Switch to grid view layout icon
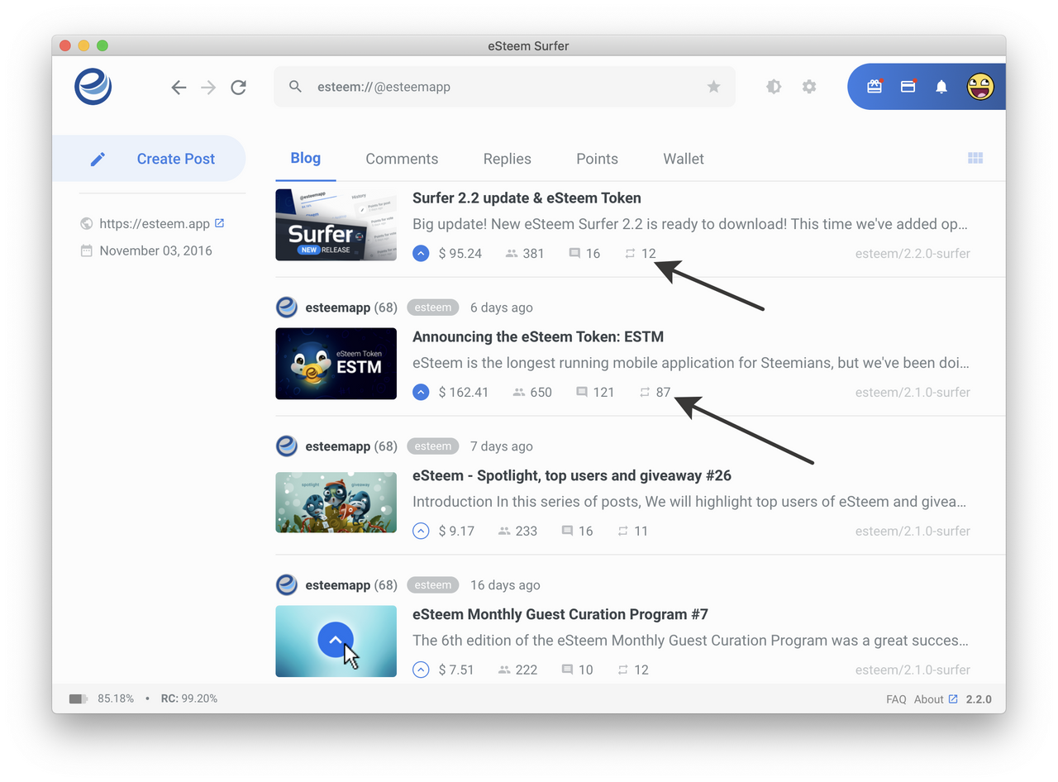 [975, 158]
